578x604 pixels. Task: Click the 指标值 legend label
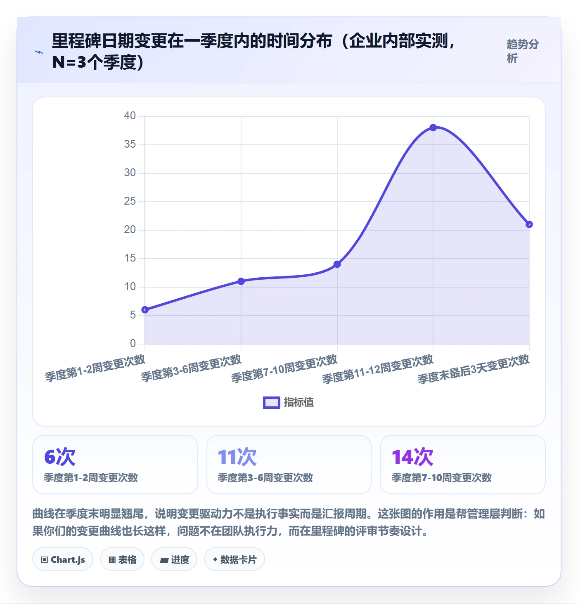pyautogui.click(x=299, y=403)
